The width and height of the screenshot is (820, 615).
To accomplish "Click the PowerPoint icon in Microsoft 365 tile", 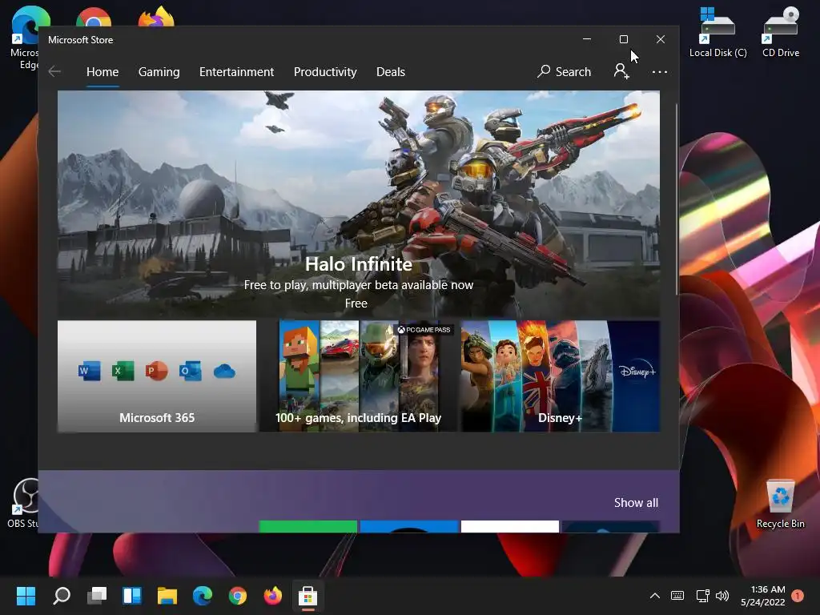I will click(x=156, y=372).
